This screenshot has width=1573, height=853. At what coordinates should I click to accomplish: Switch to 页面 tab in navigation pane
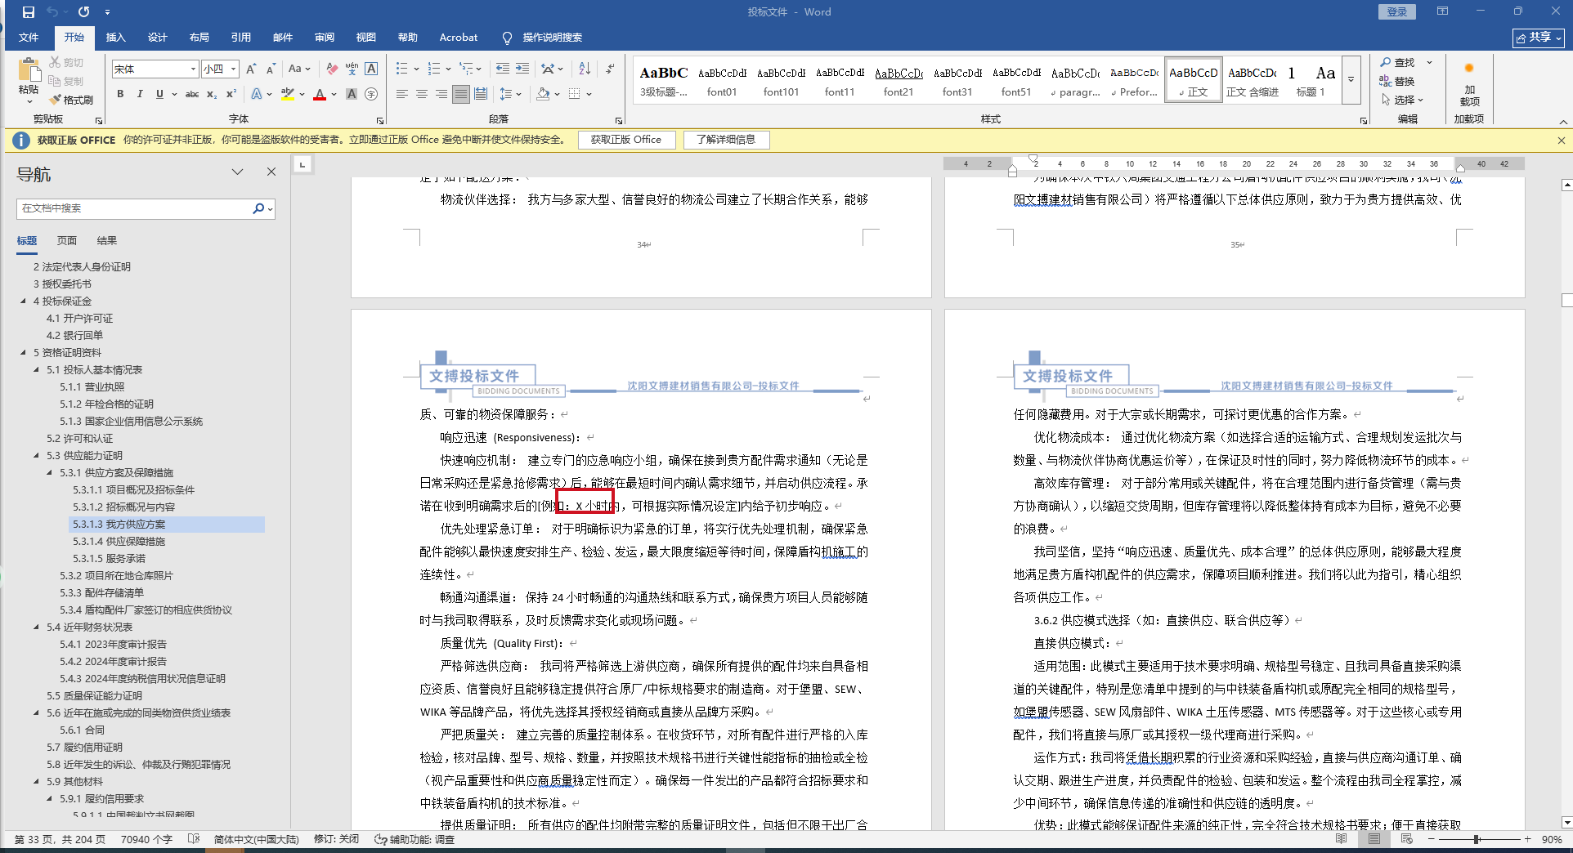point(67,240)
